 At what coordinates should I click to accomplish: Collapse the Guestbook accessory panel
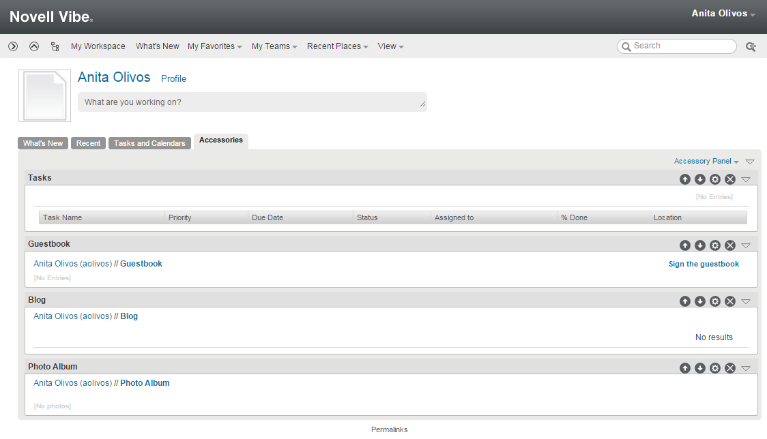click(x=746, y=245)
